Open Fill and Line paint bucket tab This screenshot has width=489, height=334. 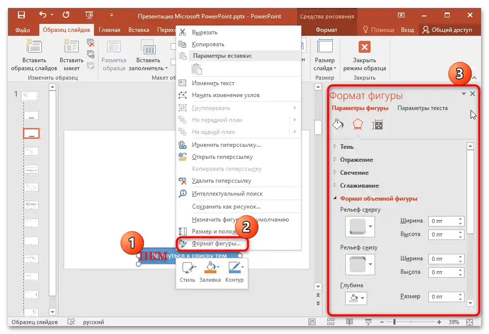pos(338,124)
